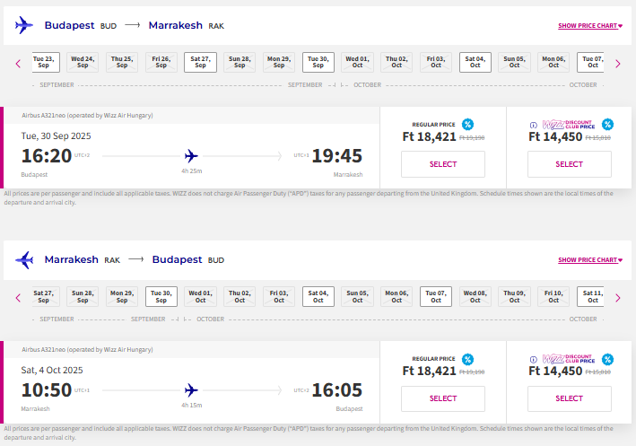Choose outbound date Sat 04, Oct
The height and width of the screenshot is (446, 636).
(x=475, y=62)
